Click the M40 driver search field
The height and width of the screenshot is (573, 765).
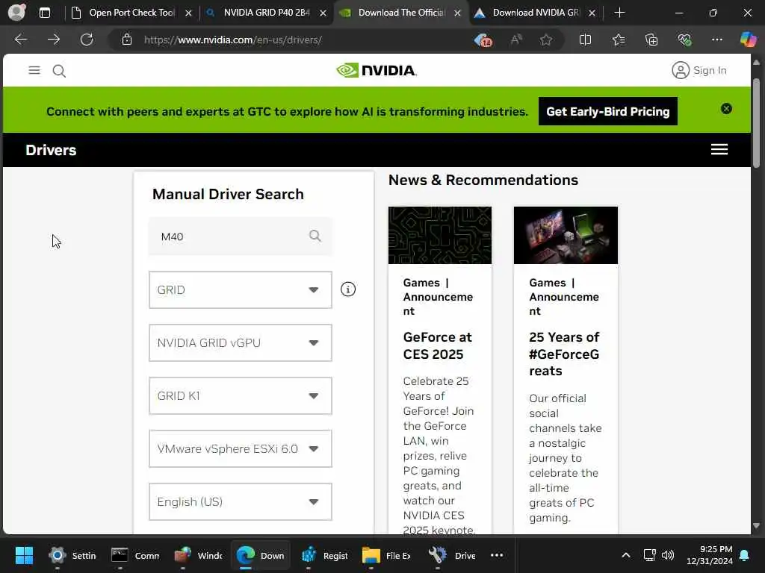(240, 237)
